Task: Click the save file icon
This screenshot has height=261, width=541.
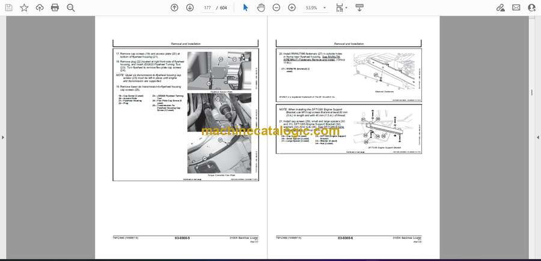Action: tap(8, 8)
